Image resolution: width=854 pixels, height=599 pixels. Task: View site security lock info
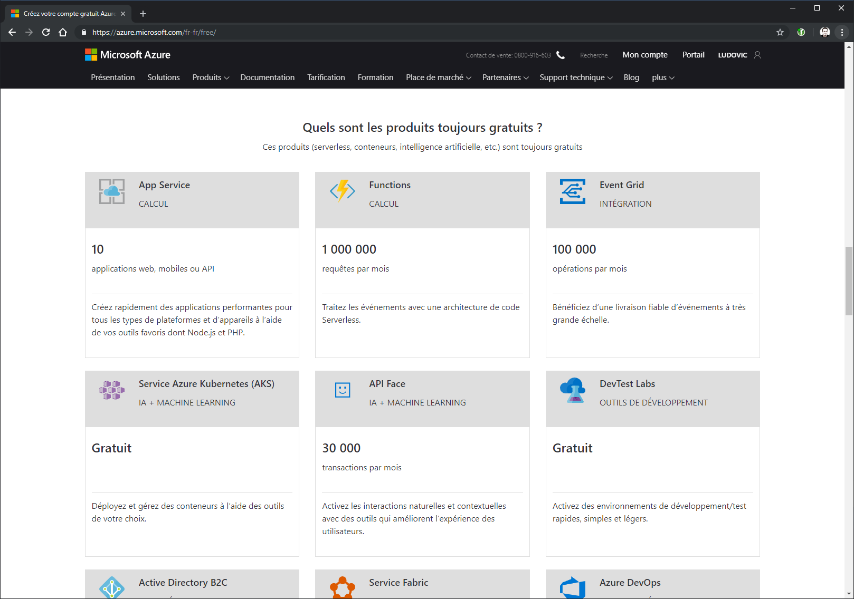coord(83,32)
